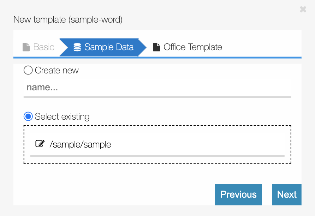Image resolution: width=315 pixels, height=216 pixels.
Task: Click the Next button
Action: point(287,194)
